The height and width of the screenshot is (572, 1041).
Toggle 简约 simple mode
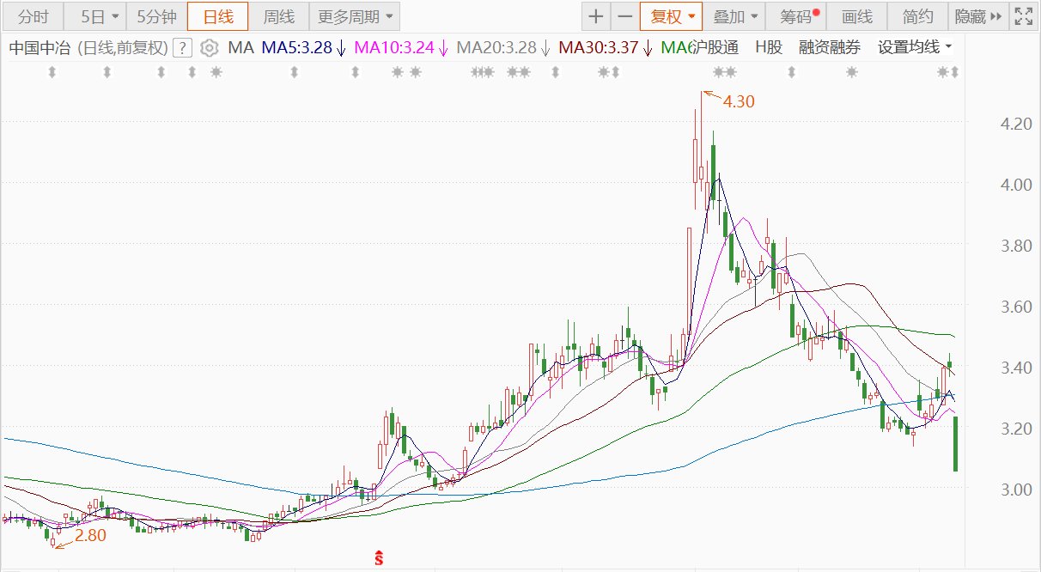[x=918, y=16]
